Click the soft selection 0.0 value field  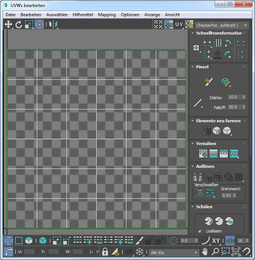(x=188, y=241)
